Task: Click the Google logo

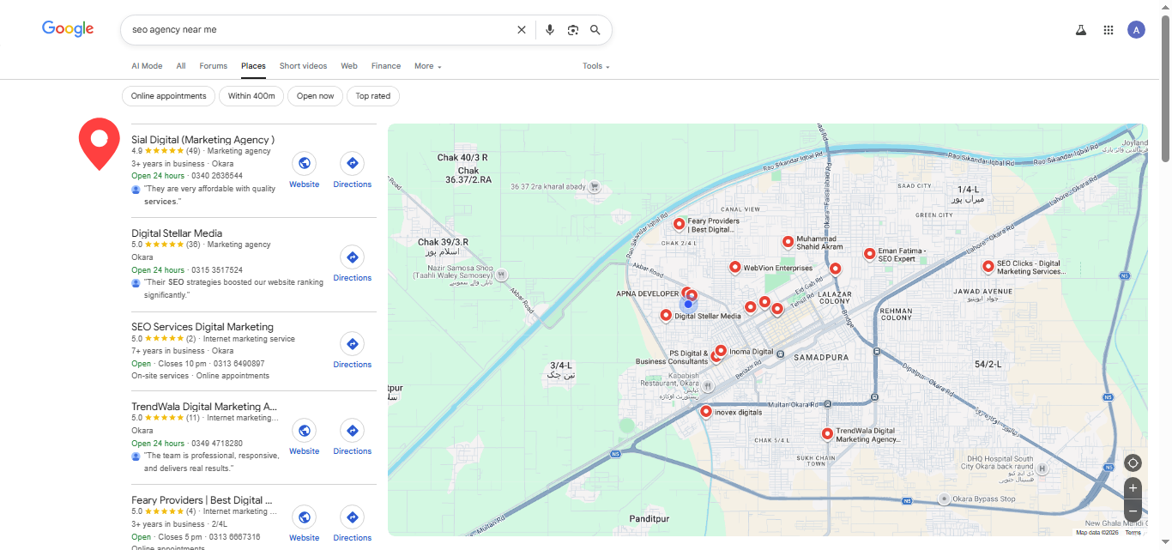Action: click(68, 28)
